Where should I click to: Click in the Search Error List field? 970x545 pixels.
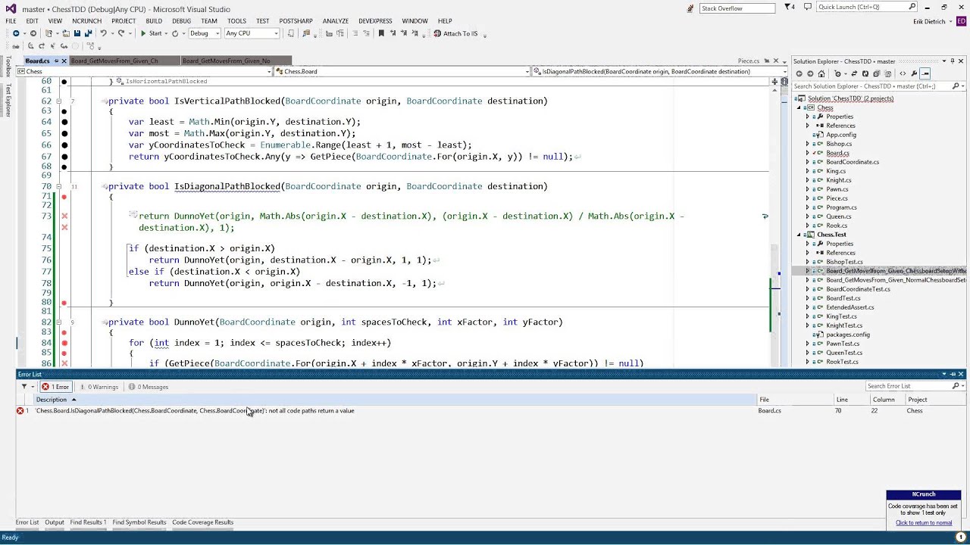tap(908, 386)
